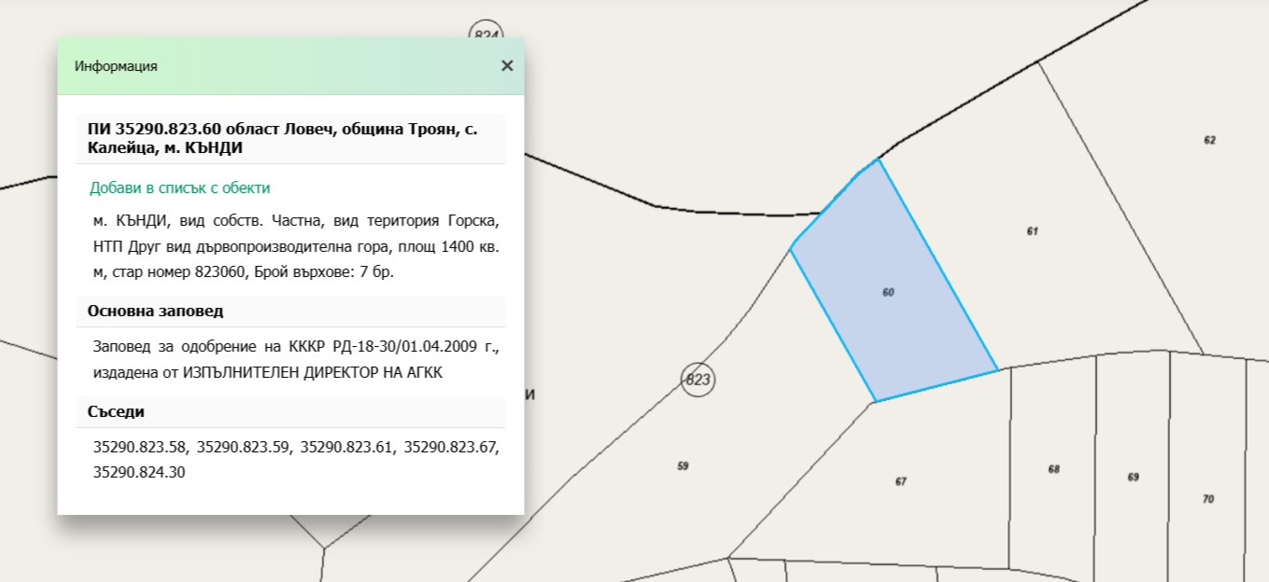Screen dimensions: 1269x582
Task: Close the Информация popup
Action: 507,65
